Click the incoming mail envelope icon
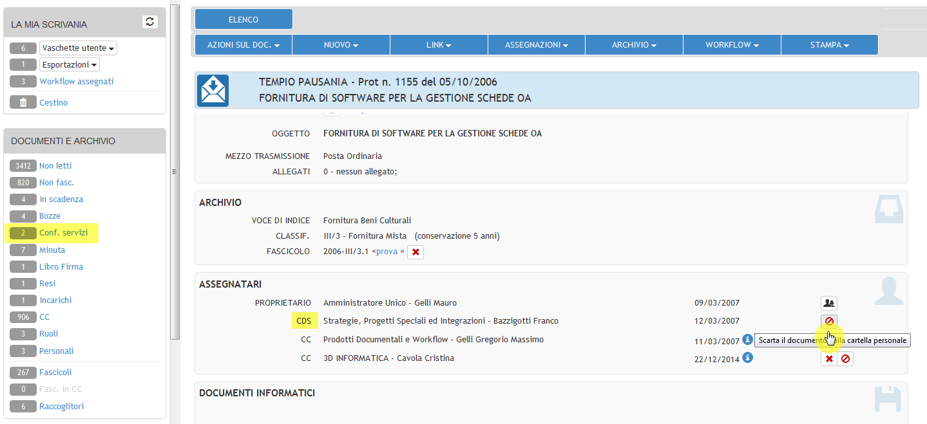Image resolution: width=927 pixels, height=424 pixels. tap(213, 90)
